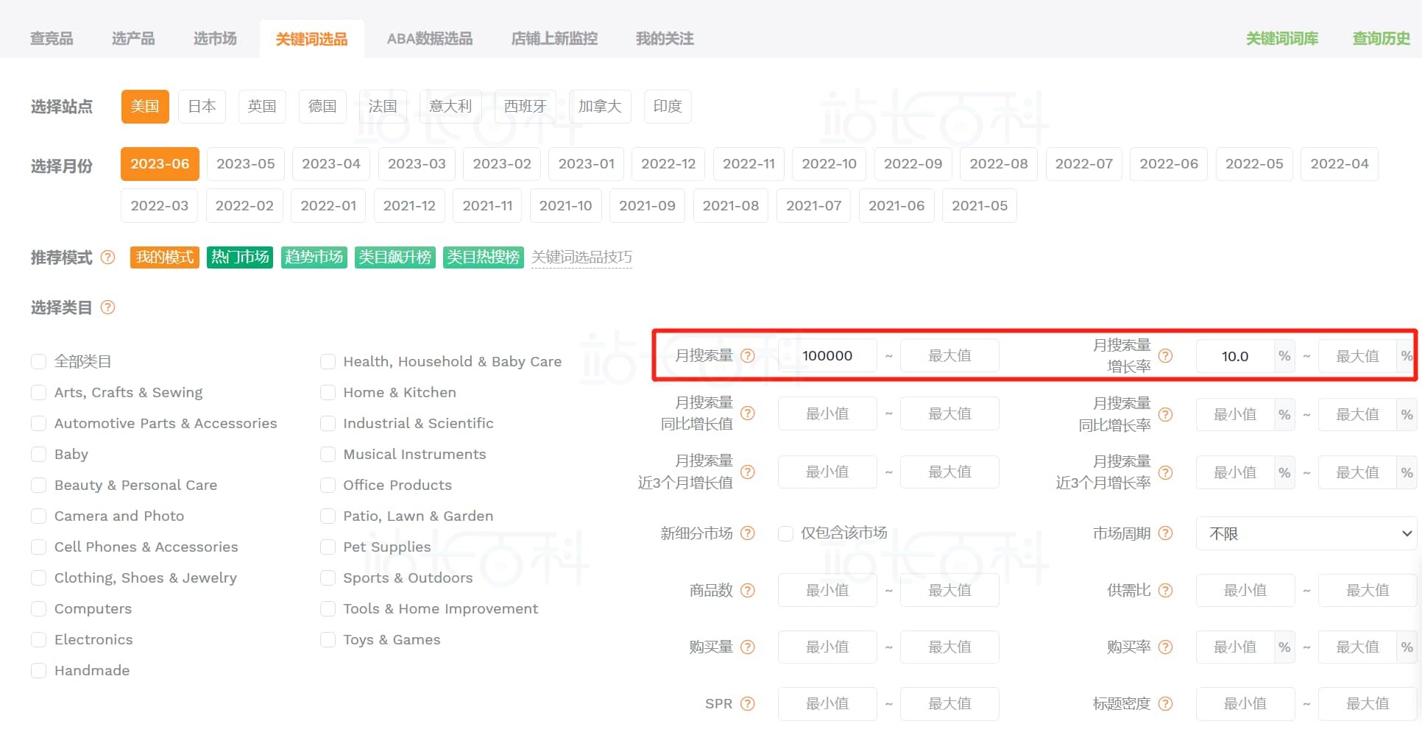Open the help icon next to SPR
The height and width of the screenshot is (732, 1422).
pyautogui.click(x=748, y=703)
